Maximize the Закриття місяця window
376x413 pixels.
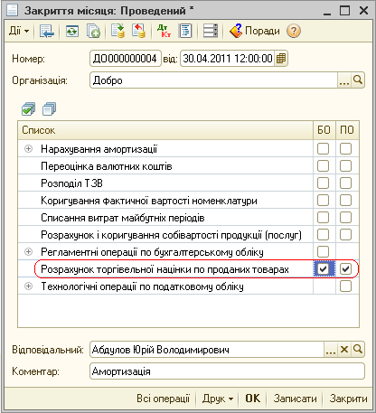point(345,11)
